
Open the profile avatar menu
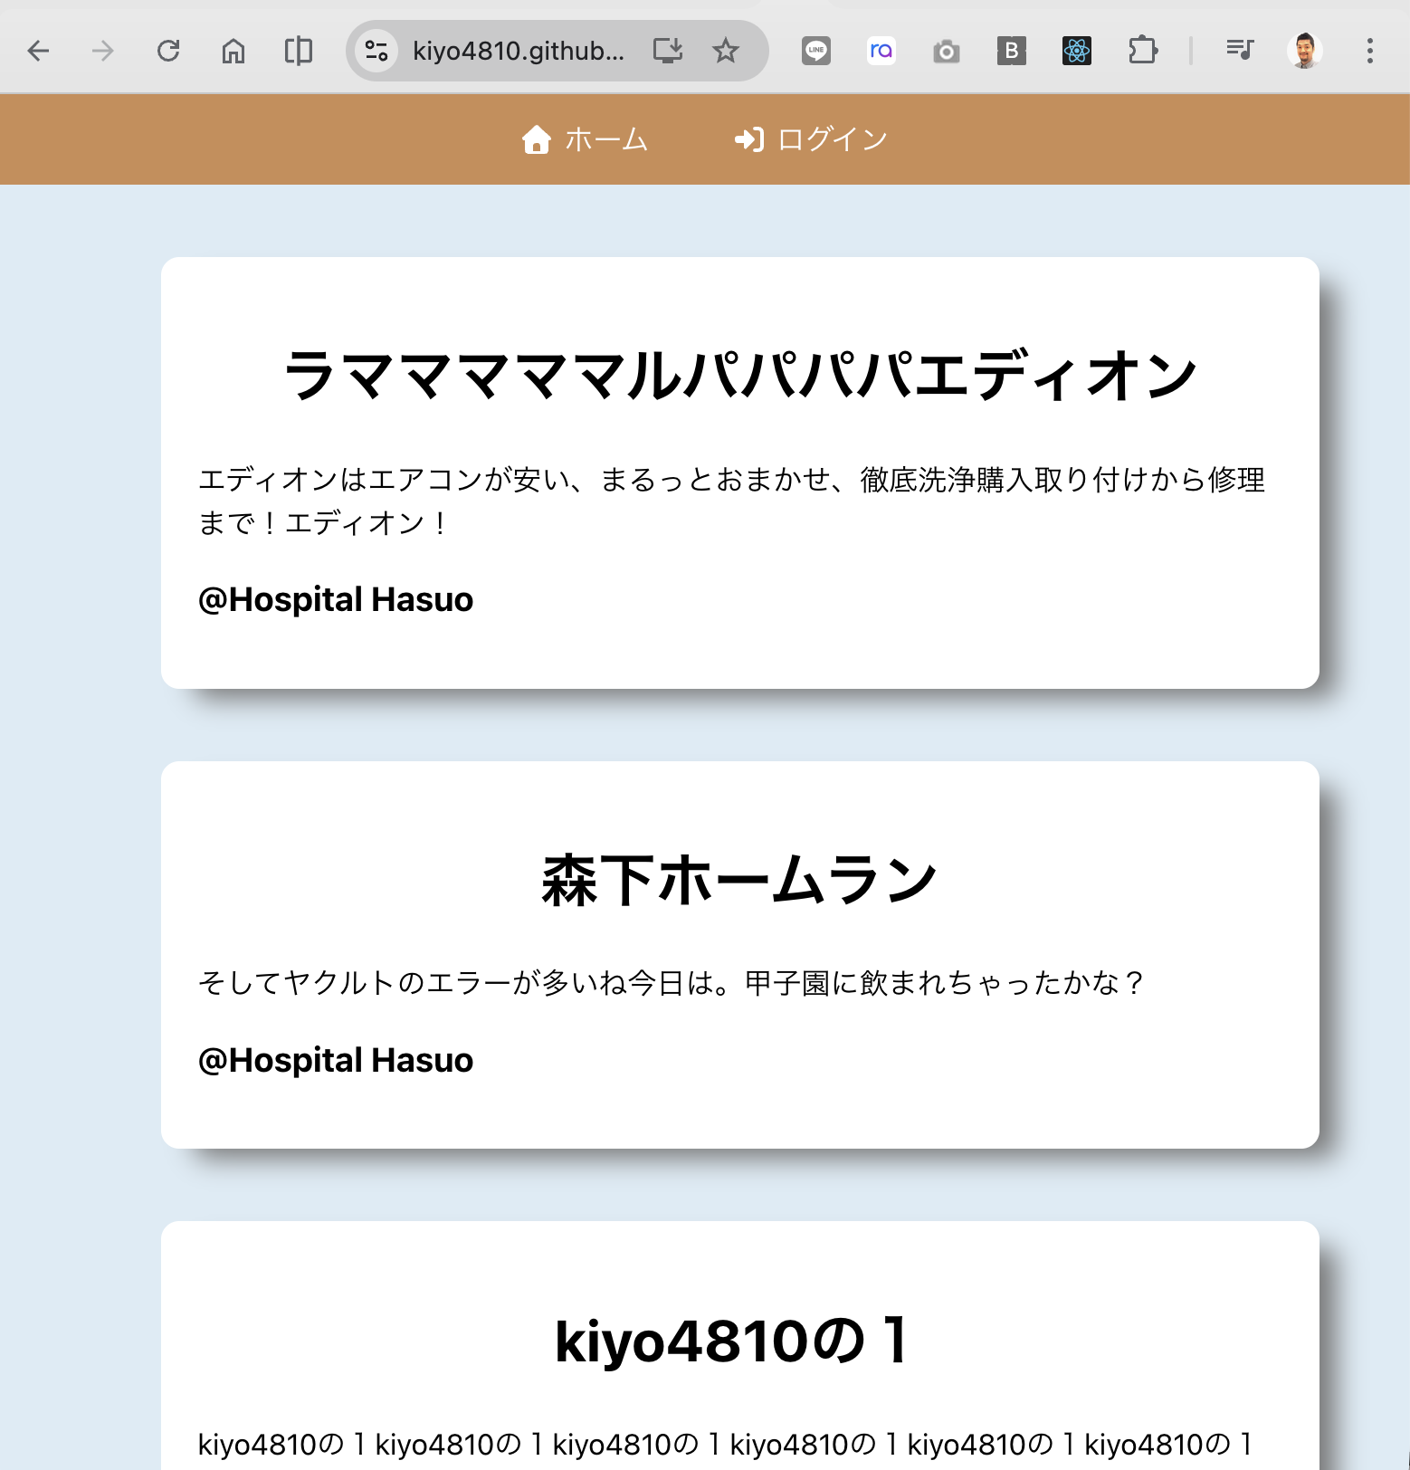click(1305, 51)
